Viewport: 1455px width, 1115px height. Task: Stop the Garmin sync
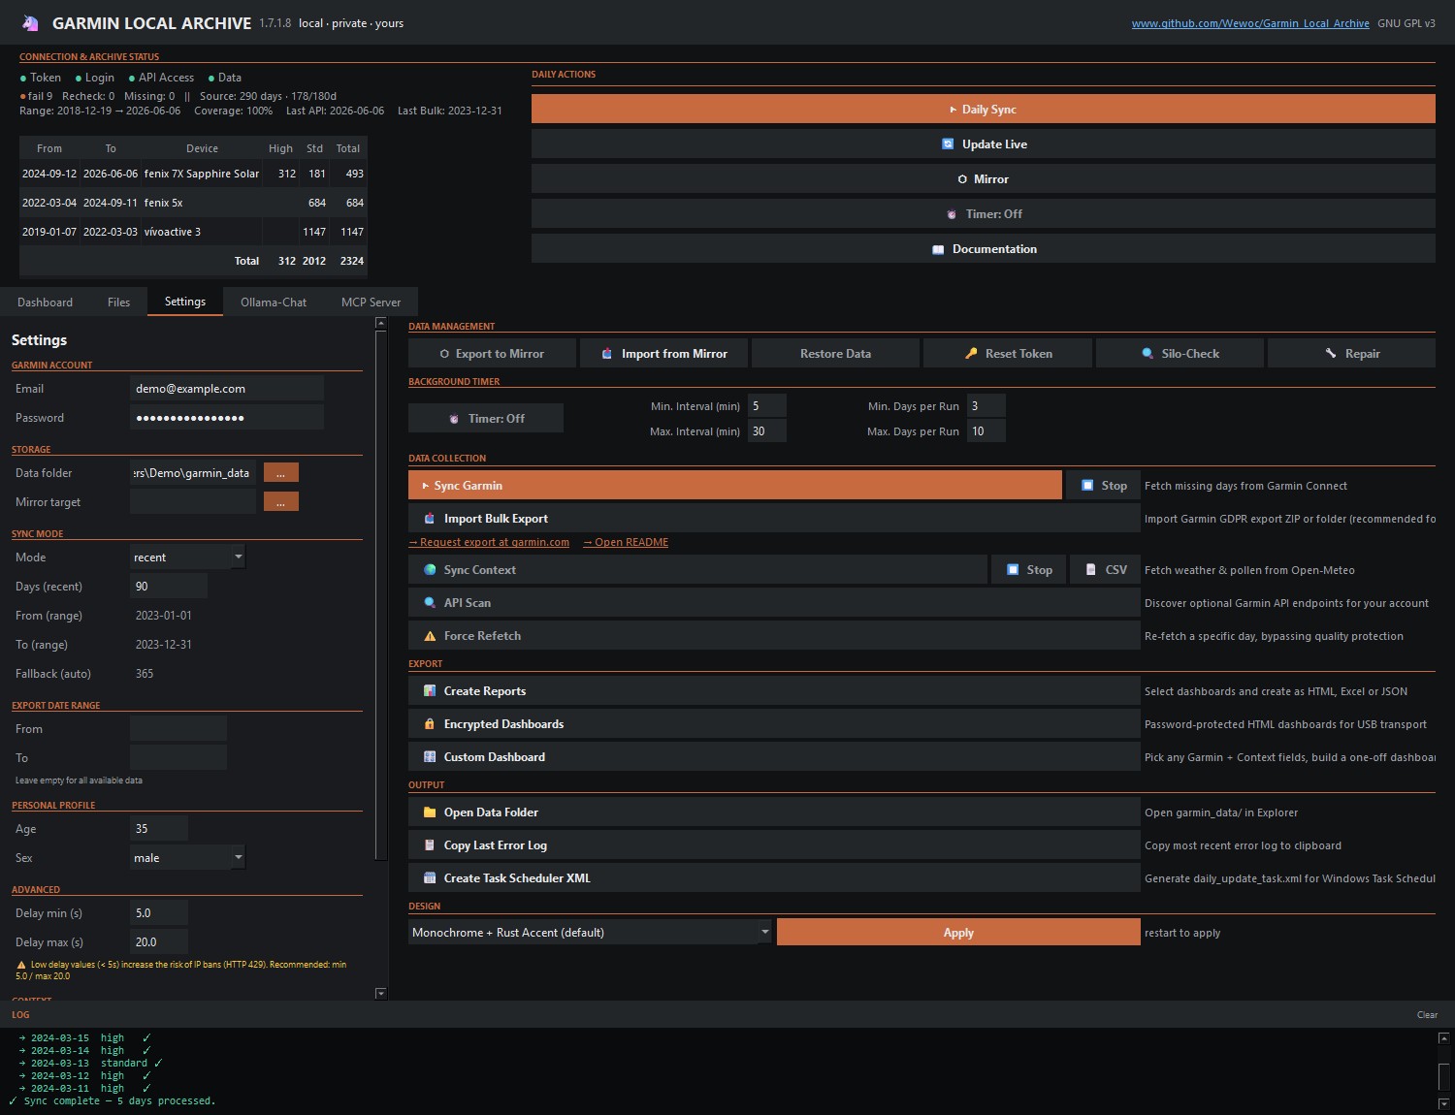coord(1103,485)
